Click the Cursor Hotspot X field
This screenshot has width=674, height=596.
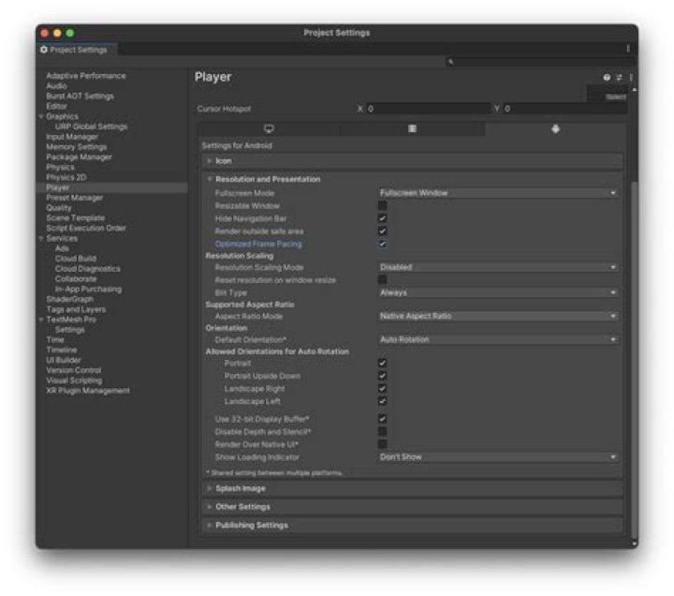[x=428, y=109]
